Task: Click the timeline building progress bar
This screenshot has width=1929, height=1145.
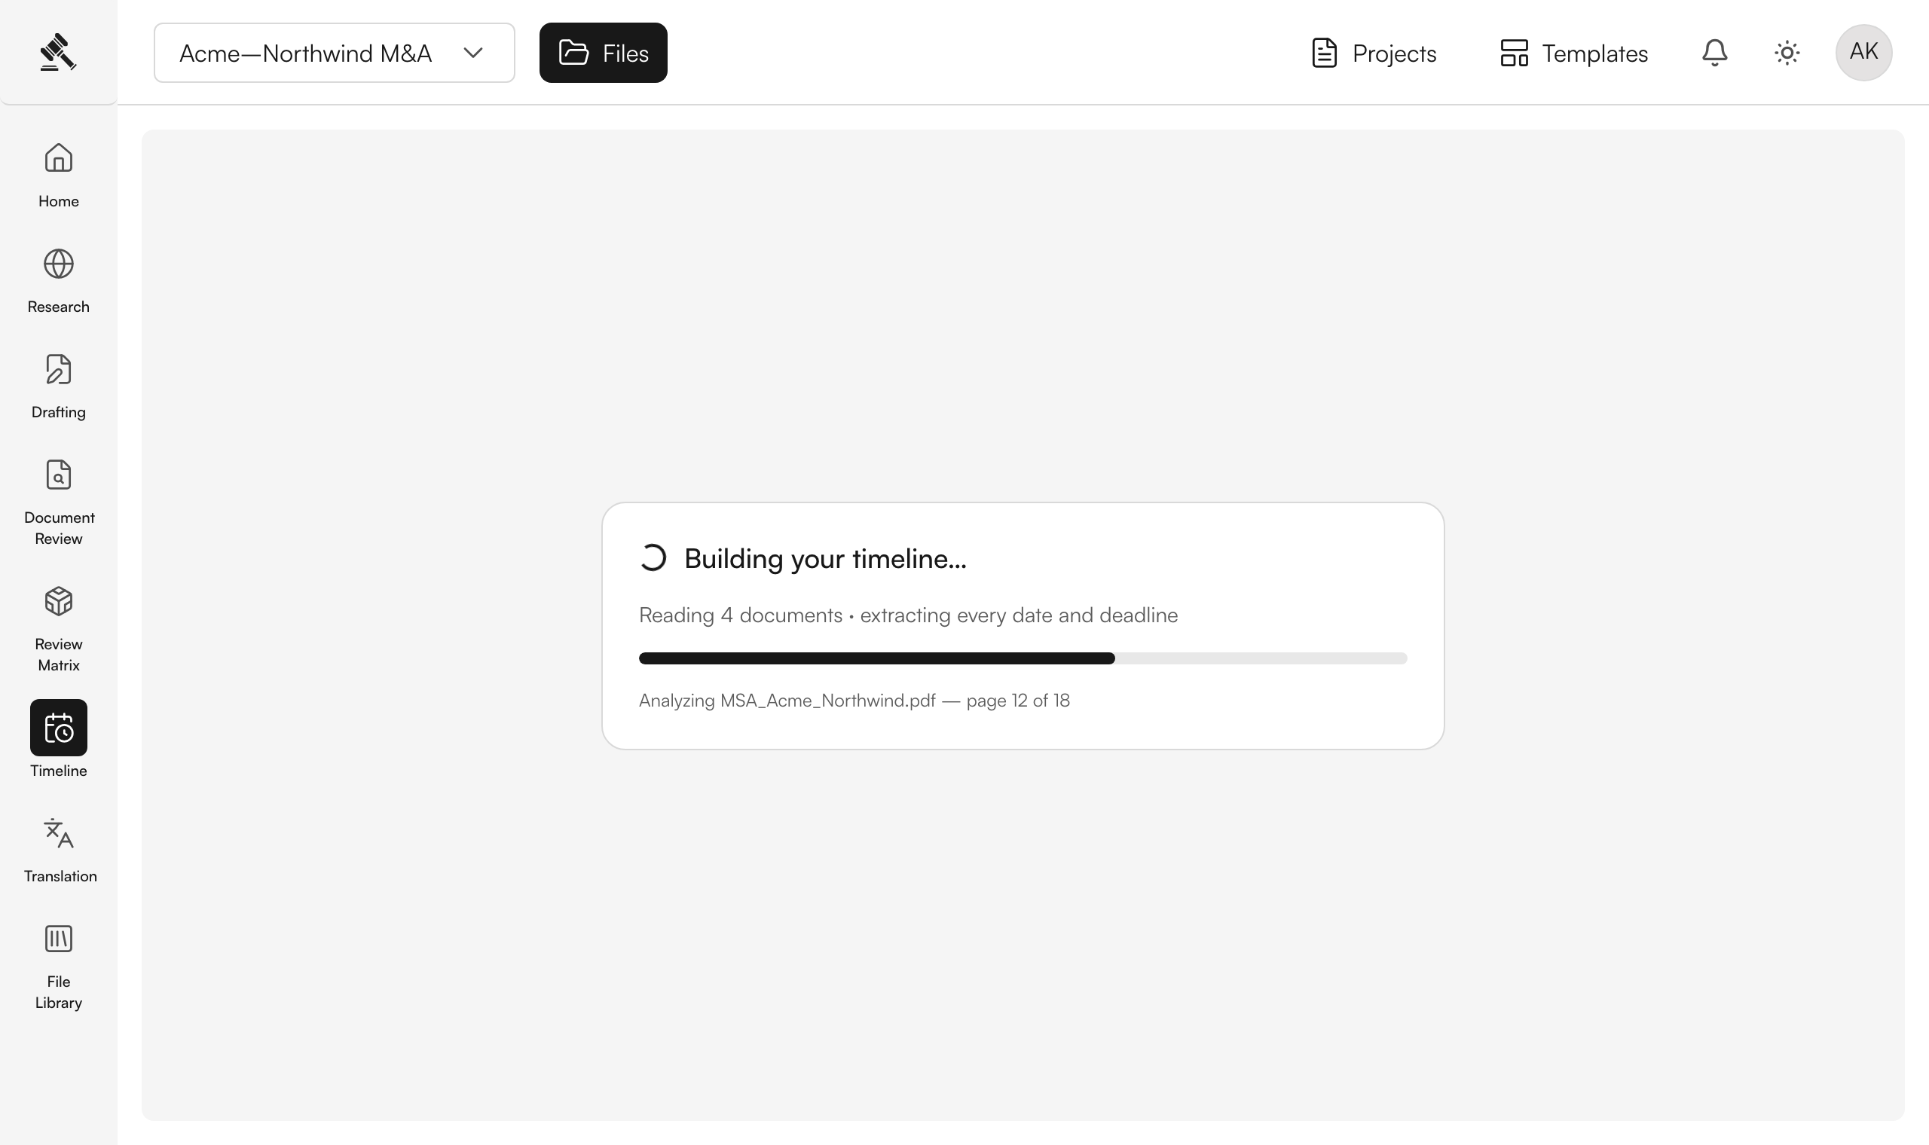Action: [x=1023, y=658]
